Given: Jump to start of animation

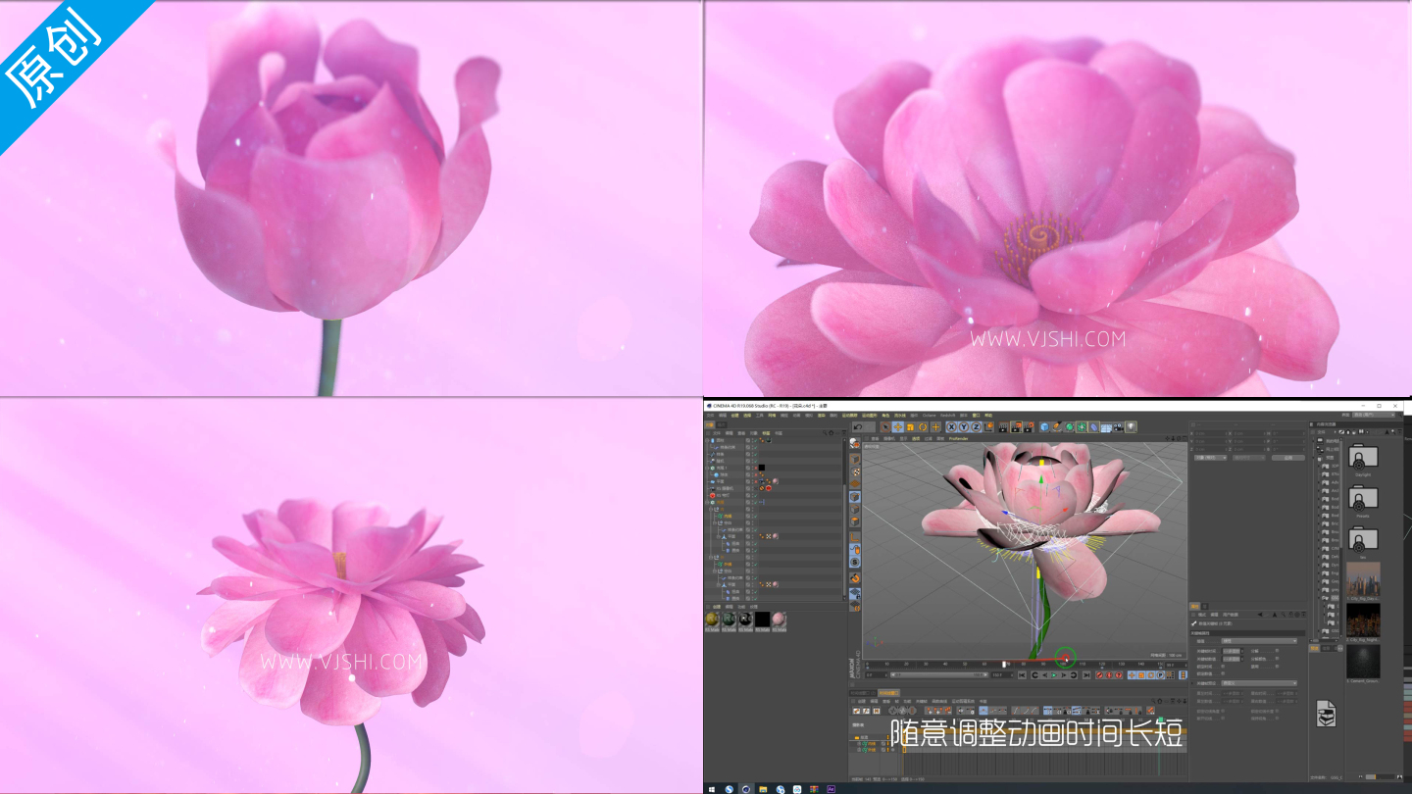Looking at the screenshot, I should (1022, 675).
